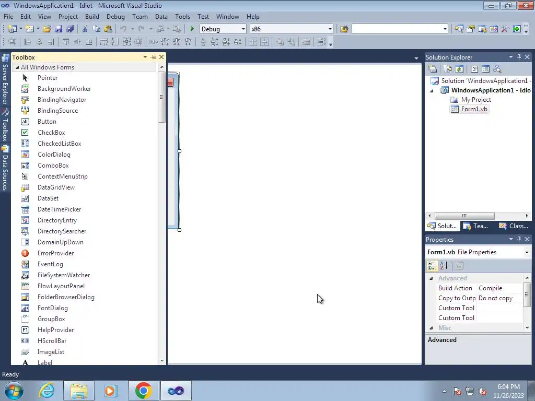Open the Tools menu
Image resolution: width=535 pixels, height=401 pixels.
pyautogui.click(x=182, y=16)
